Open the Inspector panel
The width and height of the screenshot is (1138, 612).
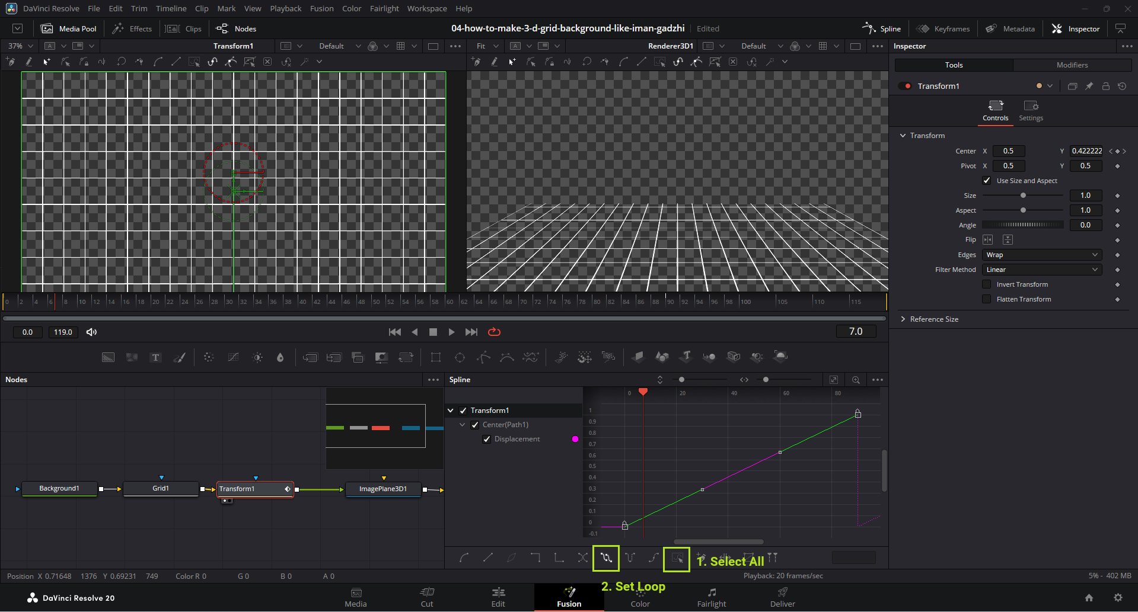(1075, 28)
